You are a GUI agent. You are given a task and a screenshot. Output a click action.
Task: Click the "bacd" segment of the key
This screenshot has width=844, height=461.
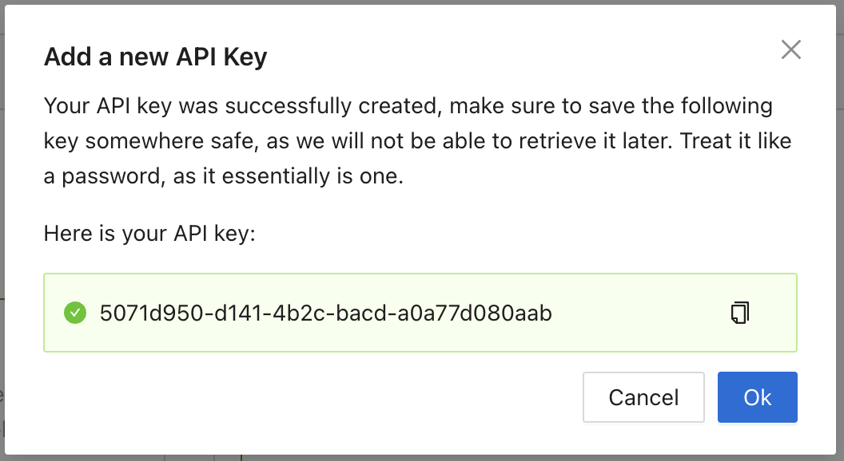(x=362, y=313)
